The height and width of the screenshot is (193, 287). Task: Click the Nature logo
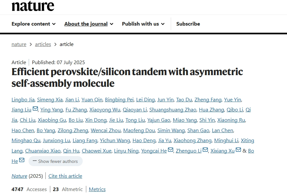[x=33, y=6]
